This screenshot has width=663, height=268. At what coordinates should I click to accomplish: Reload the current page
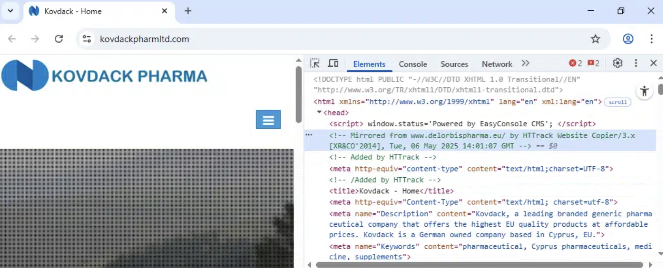pyautogui.click(x=59, y=39)
